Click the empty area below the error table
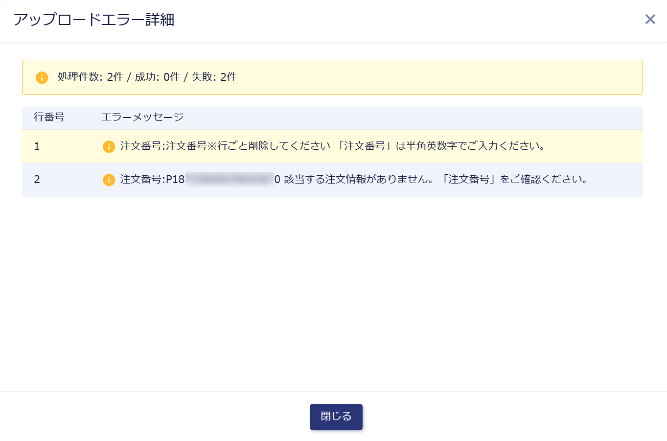The image size is (667, 441). point(333,294)
